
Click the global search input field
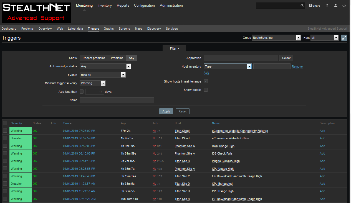point(278,6)
